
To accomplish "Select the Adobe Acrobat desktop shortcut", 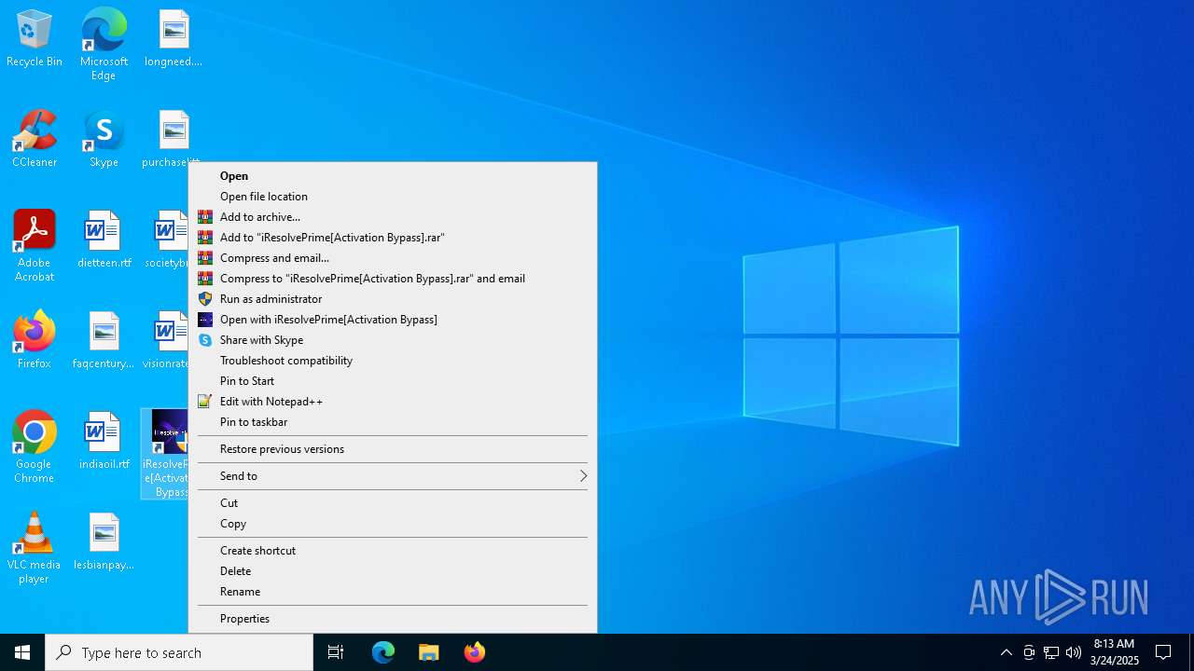I will 35,246.
